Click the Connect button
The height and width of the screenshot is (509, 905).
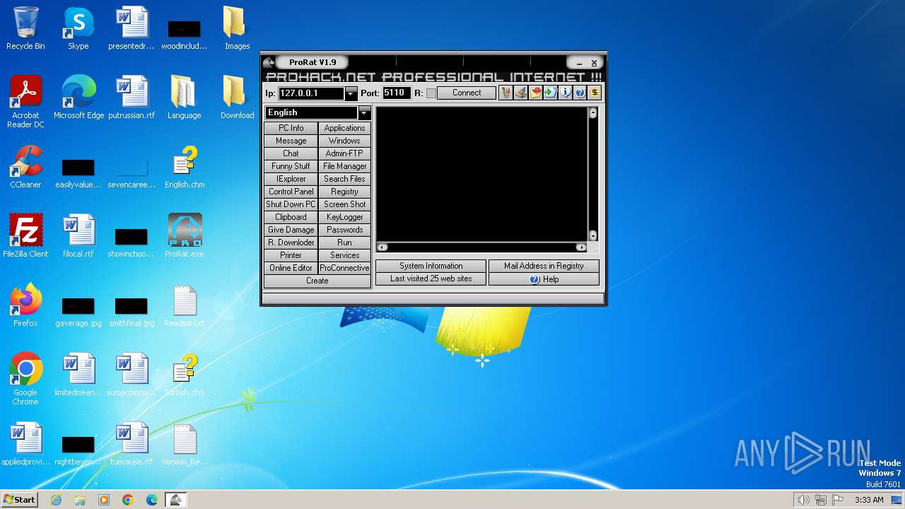coord(467,93)
